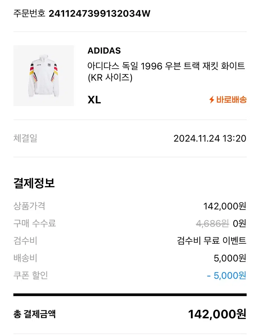Click the 쿠폰 할인 label
Viewport: 260px width, 335px height.
click(31, 275)
